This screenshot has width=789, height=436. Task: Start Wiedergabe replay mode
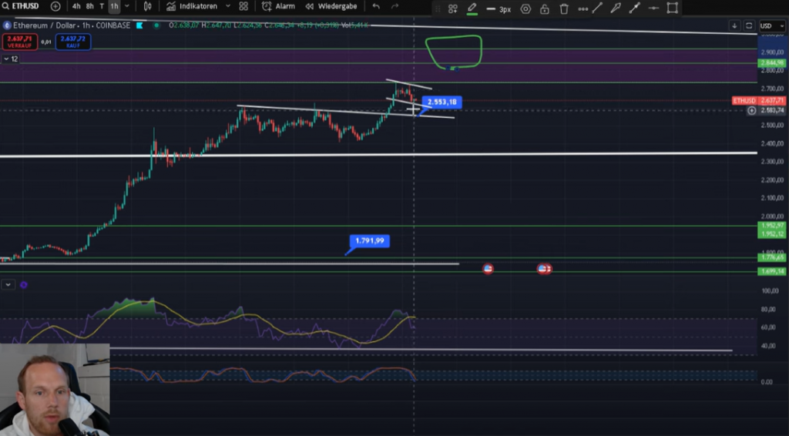click(331, 6)
